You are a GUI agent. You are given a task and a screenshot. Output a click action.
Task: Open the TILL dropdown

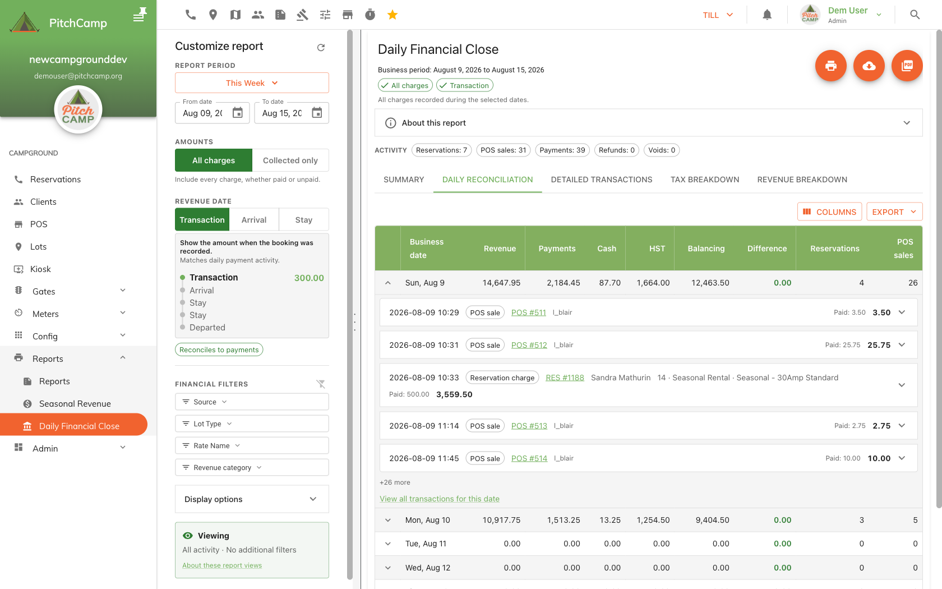718,15
